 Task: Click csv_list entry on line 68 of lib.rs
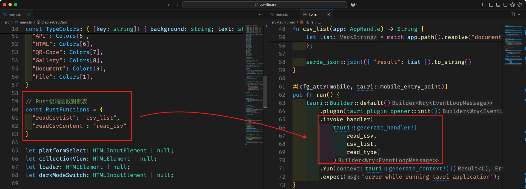(x=360, y=144)
